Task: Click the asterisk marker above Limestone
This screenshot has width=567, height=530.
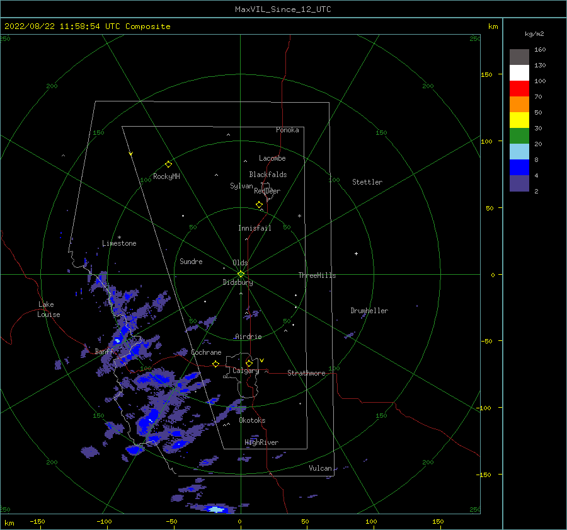Action: [119, 238]
